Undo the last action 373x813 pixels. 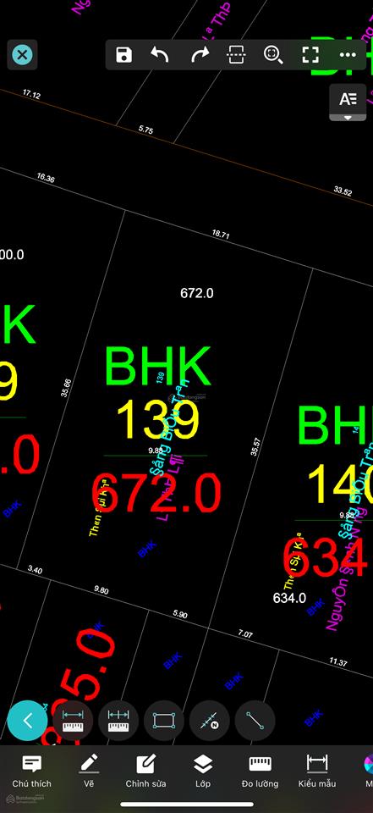coord(160,54)
